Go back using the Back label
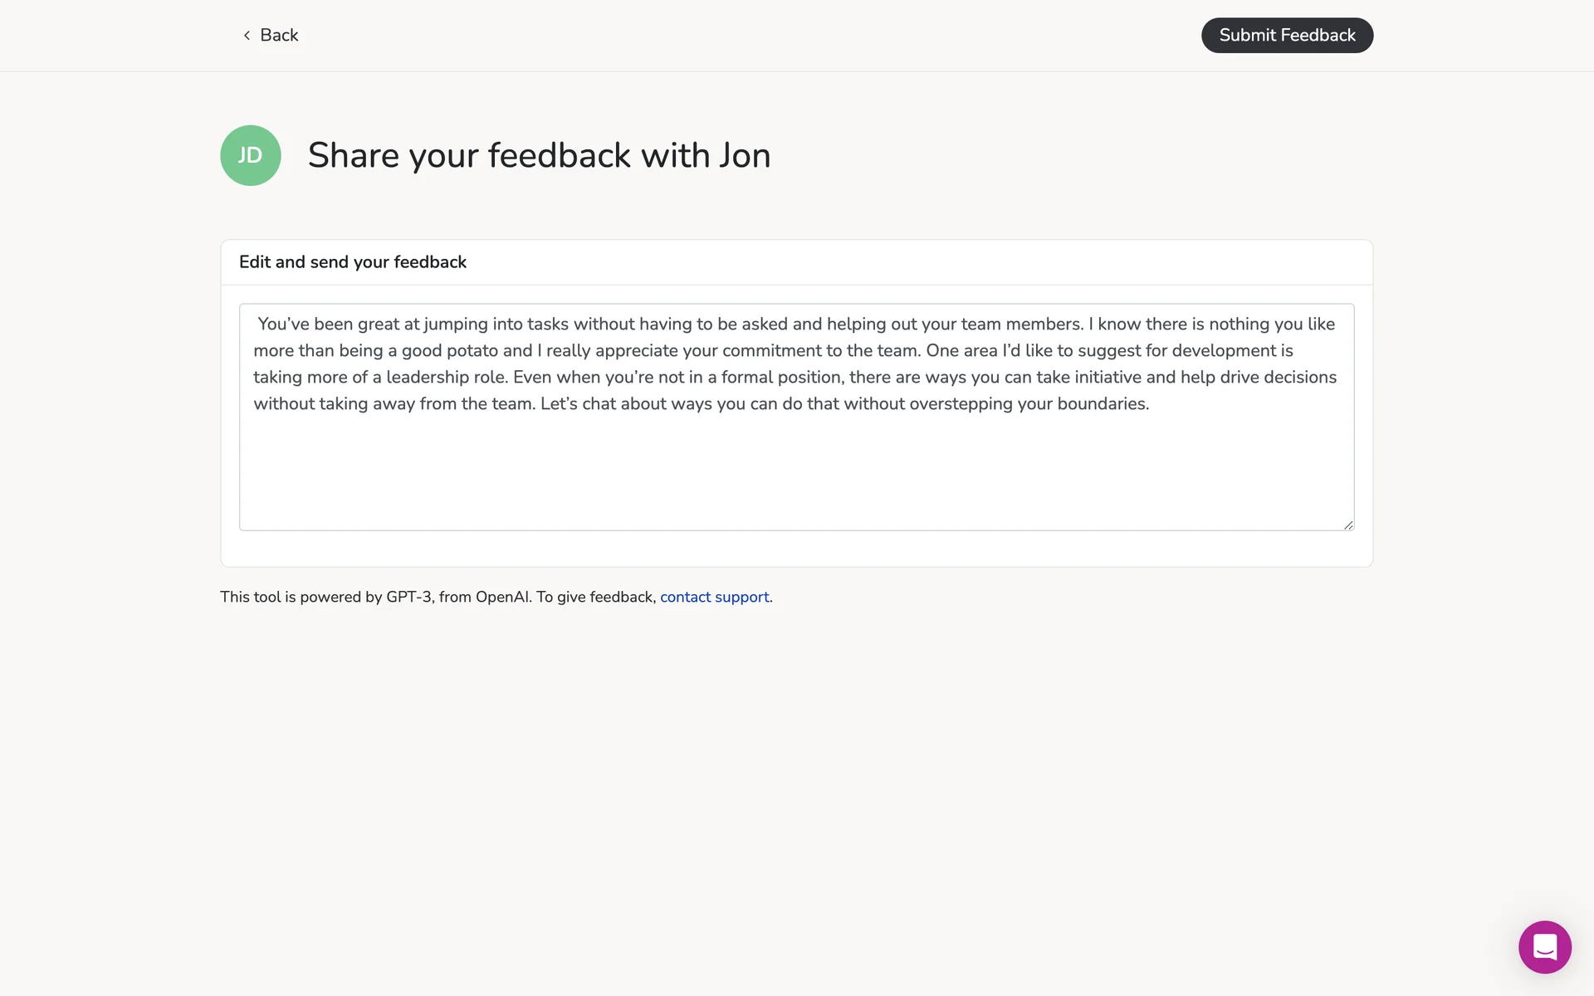The width and height of the screenshot is (1594, 996). point(279,35)
